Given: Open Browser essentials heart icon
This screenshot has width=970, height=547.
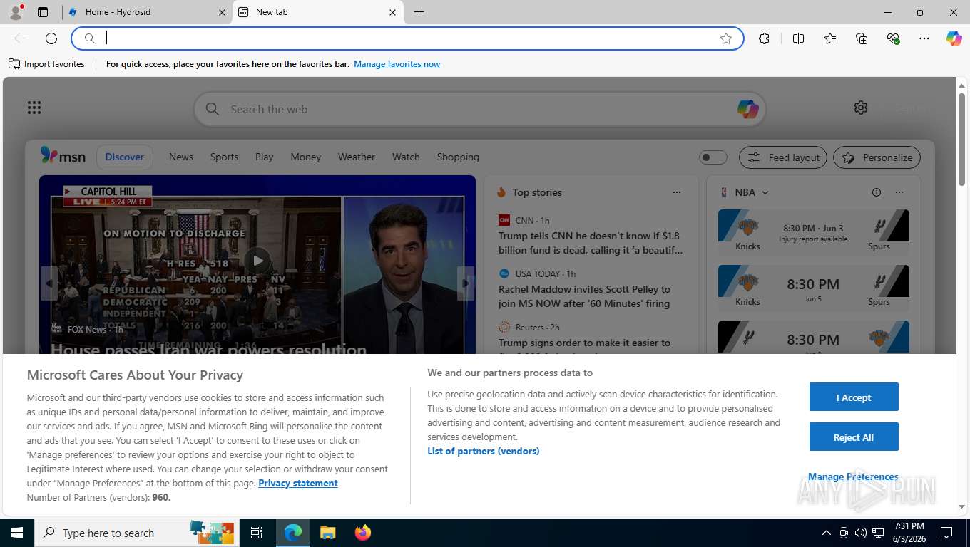Looking at the screenshot, I should click(893, 38).
